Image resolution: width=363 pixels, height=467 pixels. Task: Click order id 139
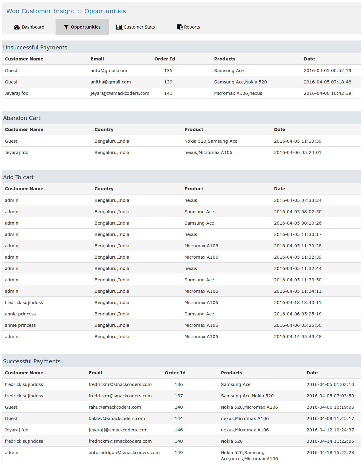pyautogui.click(x=168, y=82)
